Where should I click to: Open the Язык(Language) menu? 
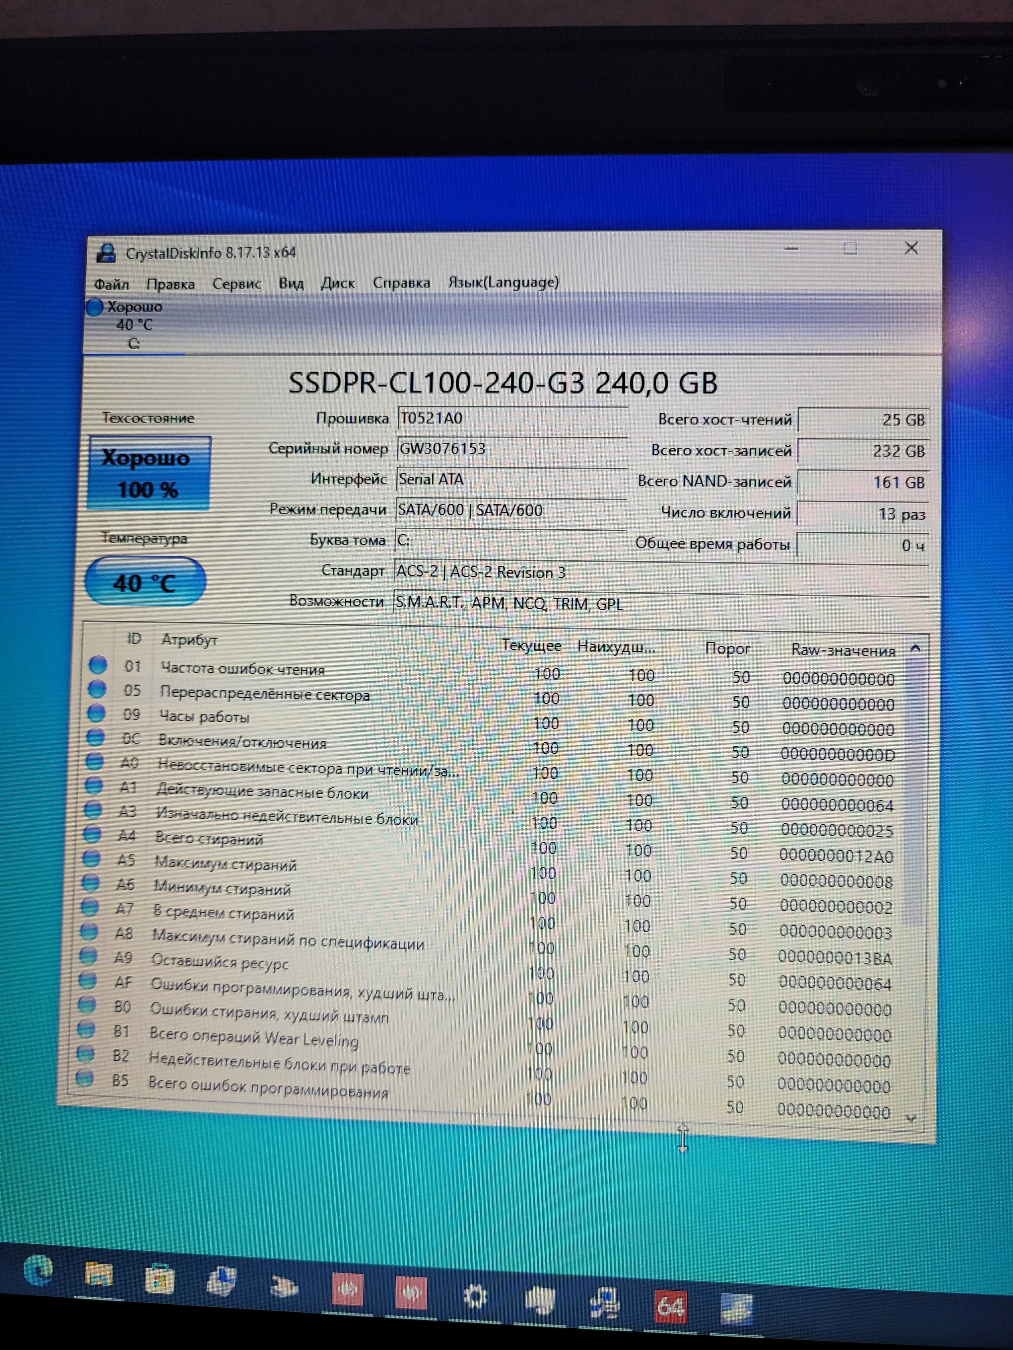[x=503, y=282]
